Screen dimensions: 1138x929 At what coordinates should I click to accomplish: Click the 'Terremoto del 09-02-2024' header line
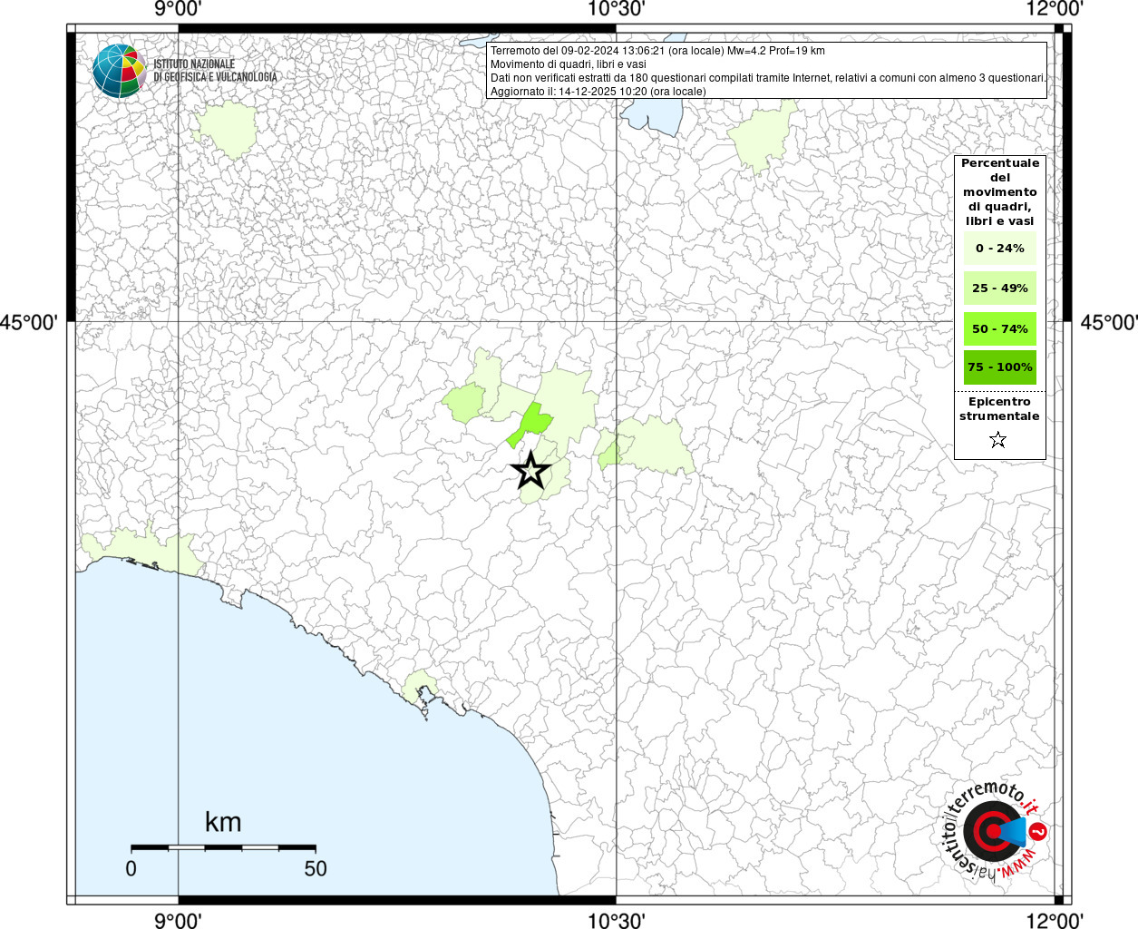657,51
